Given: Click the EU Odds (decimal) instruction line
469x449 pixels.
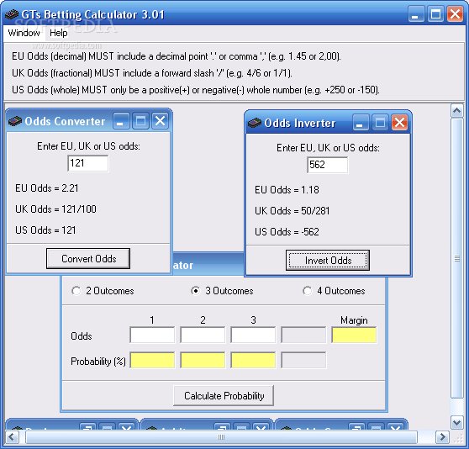Looking at the screenshot, I should [177, 56].
